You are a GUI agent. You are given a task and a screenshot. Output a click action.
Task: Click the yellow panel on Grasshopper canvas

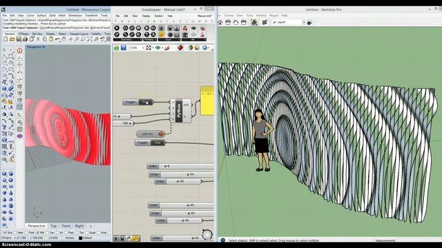207,101
